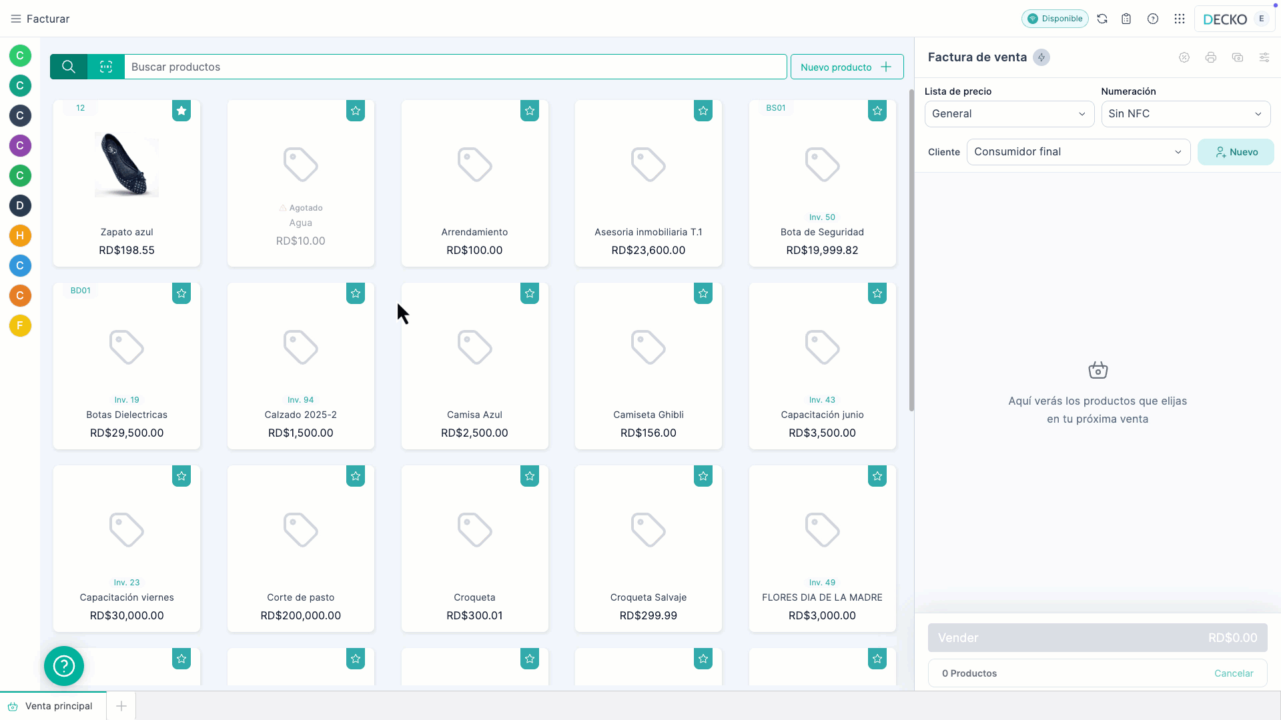Toggle favorite star on Arrendamiento

[530, 111]
